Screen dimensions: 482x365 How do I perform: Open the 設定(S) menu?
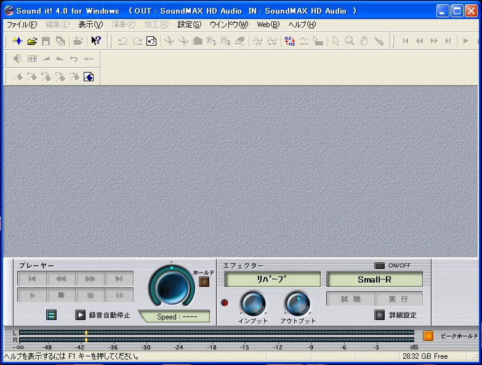[x=190, y=25]
